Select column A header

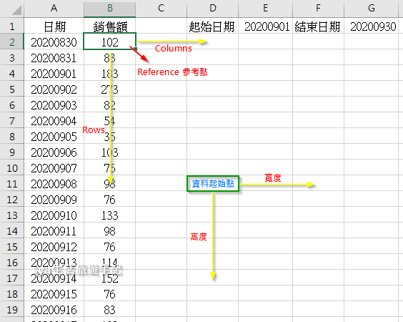point(54,9)
